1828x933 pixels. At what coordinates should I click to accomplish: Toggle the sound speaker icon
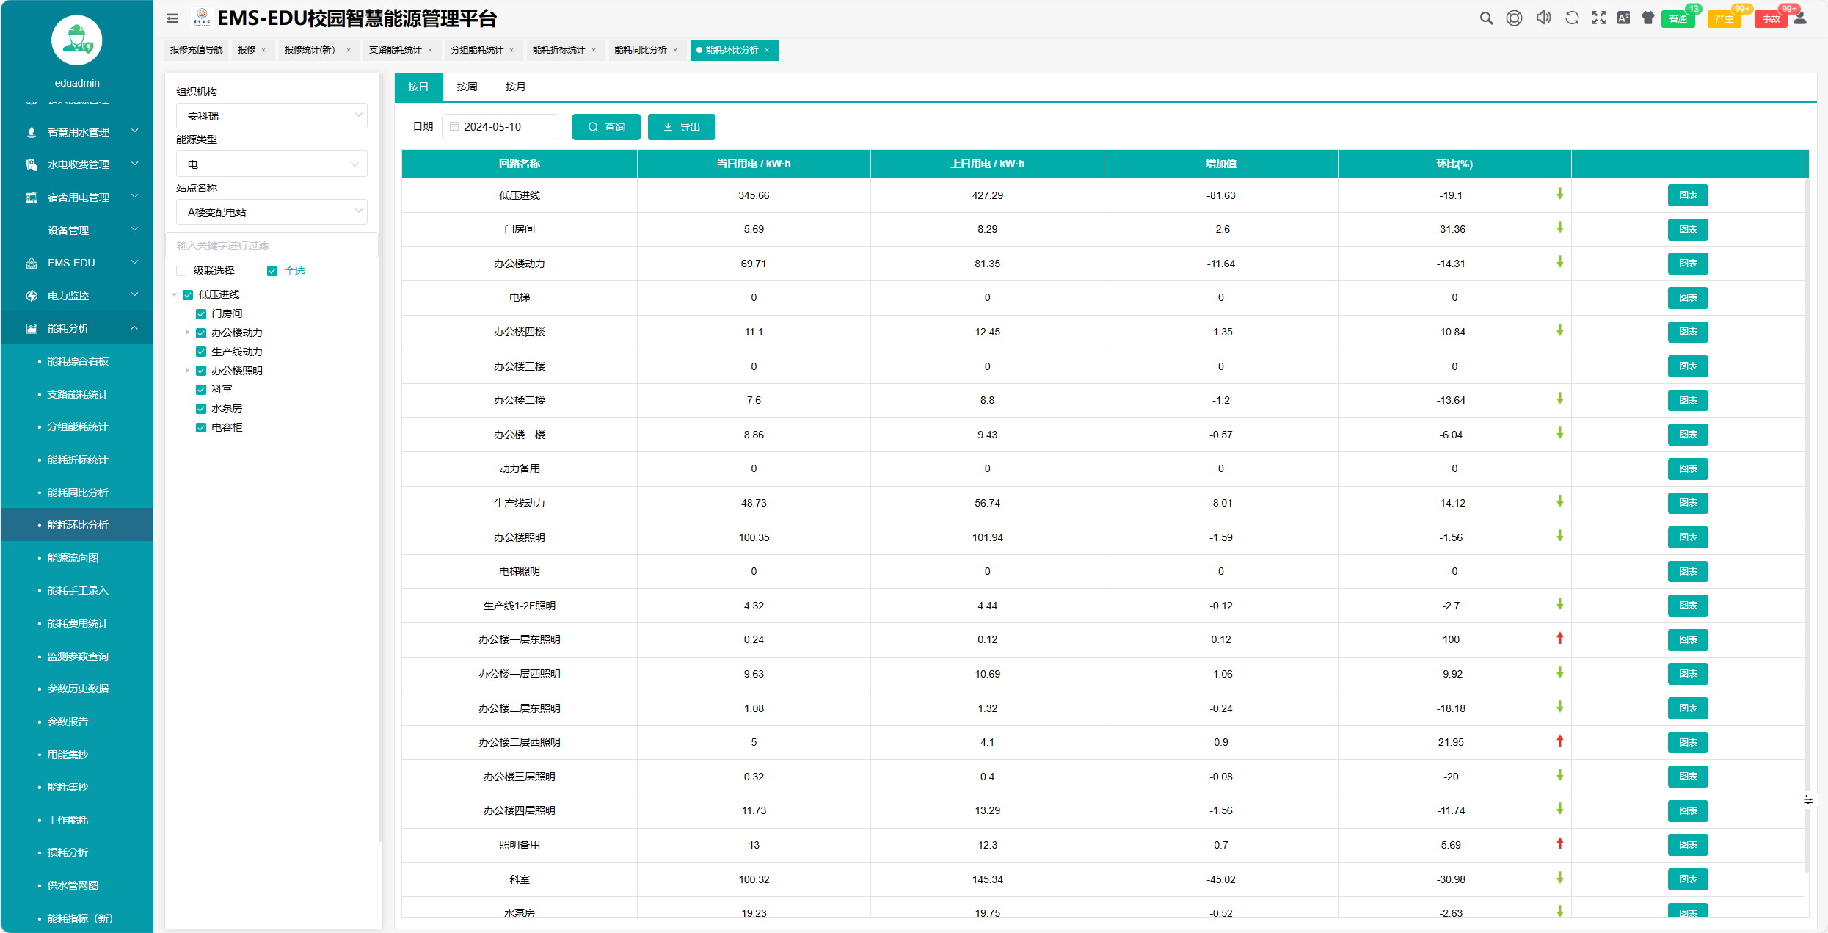[x=1543, y=18]
